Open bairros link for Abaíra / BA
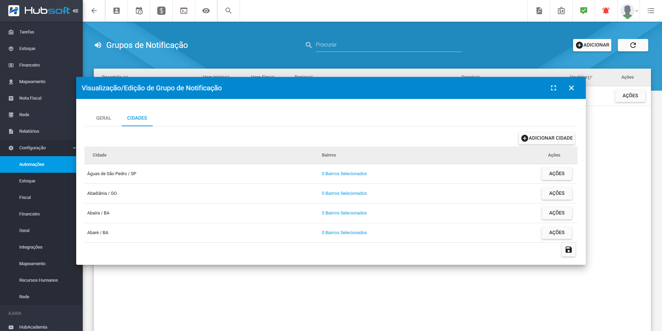The height and width of the screenshot is (331, 662). [344, 213]
